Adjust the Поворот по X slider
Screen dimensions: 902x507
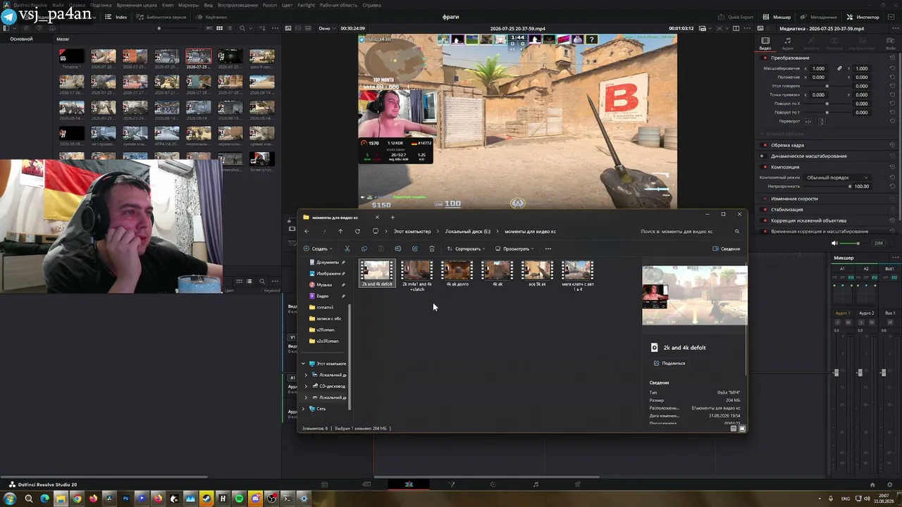tap(827, 104)
